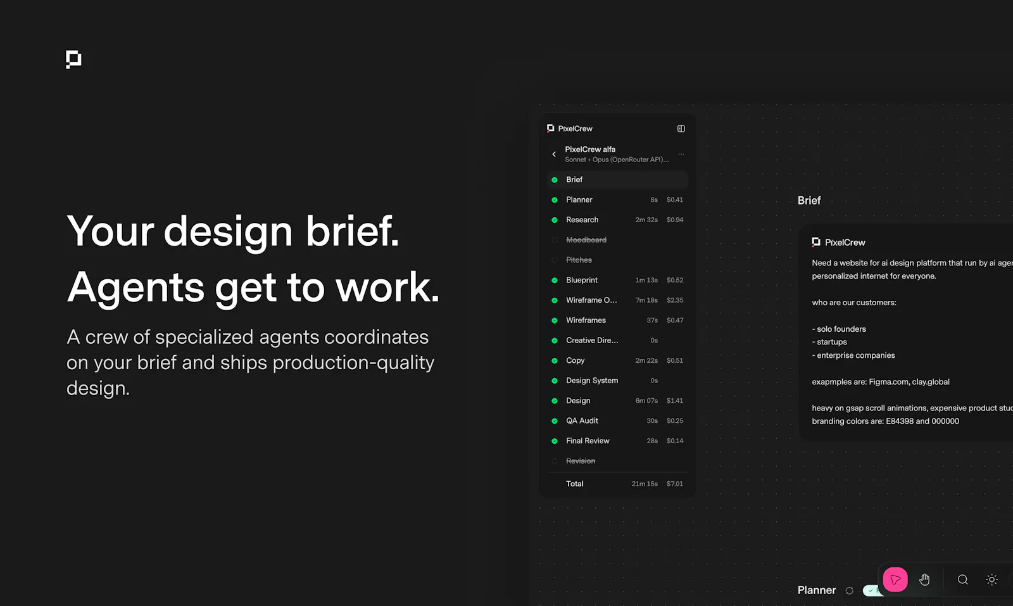
Task: Click the green status dot beside QA Audit
Action: [x=555, y=421]
